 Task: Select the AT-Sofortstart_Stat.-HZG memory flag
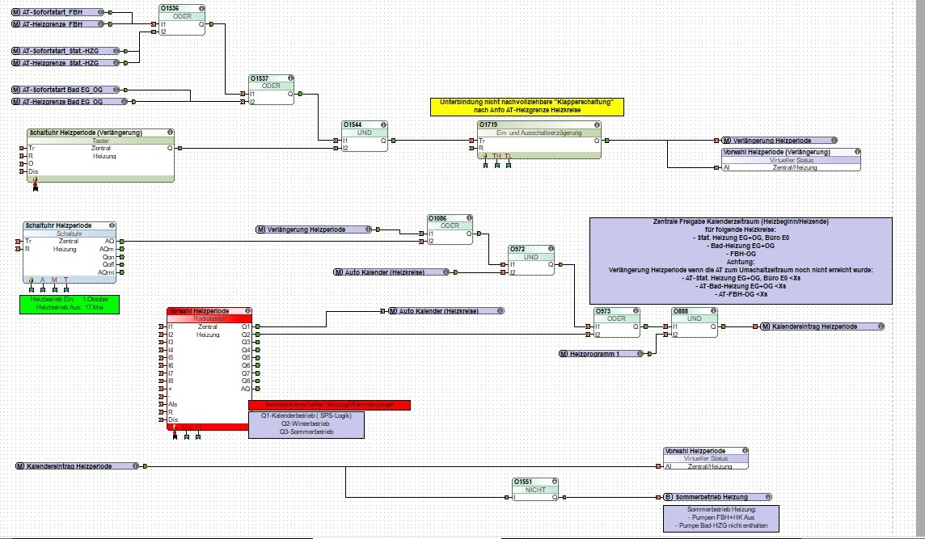65,51
